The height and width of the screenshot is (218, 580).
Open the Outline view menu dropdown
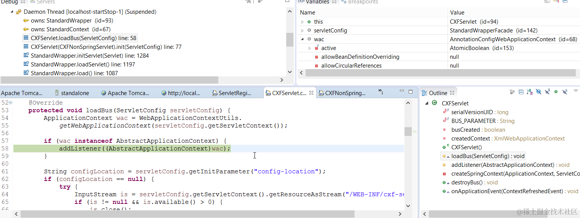click(x=576, y=91)
